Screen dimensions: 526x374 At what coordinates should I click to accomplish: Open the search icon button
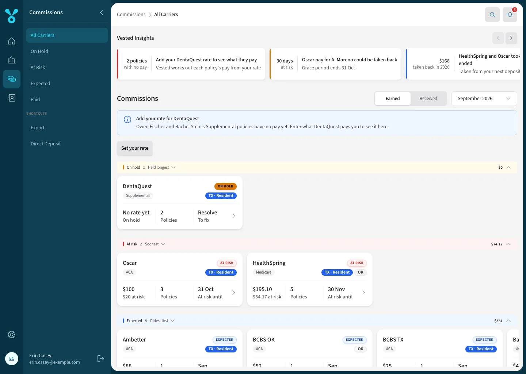coord(492,15)
